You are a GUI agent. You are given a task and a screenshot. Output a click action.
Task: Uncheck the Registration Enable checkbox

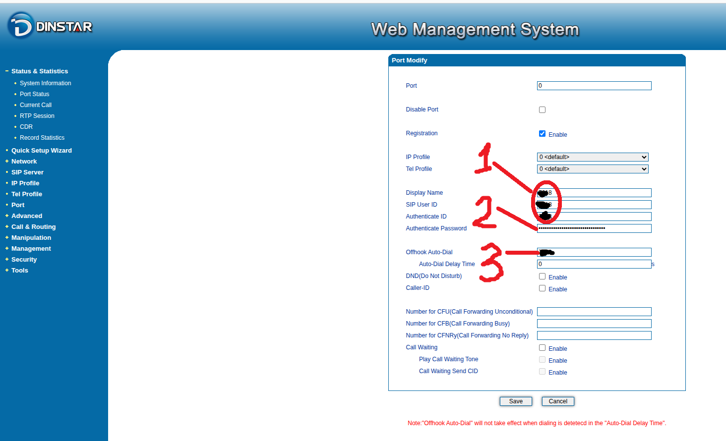pyautogui.click(x=542, y=134)
